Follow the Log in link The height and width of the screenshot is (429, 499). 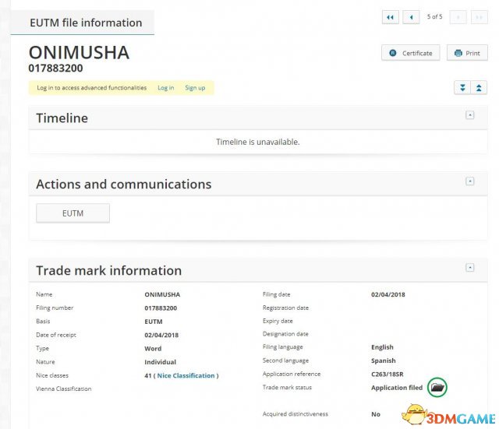tap(165, 88)
